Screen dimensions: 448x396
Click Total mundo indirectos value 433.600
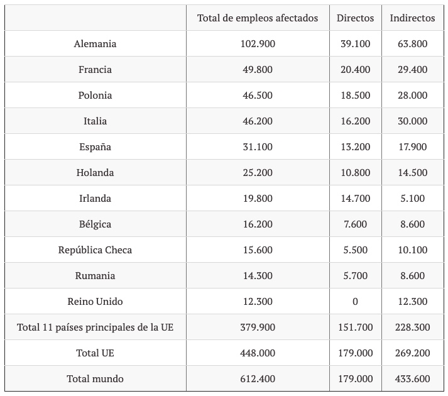click(412, 379)
